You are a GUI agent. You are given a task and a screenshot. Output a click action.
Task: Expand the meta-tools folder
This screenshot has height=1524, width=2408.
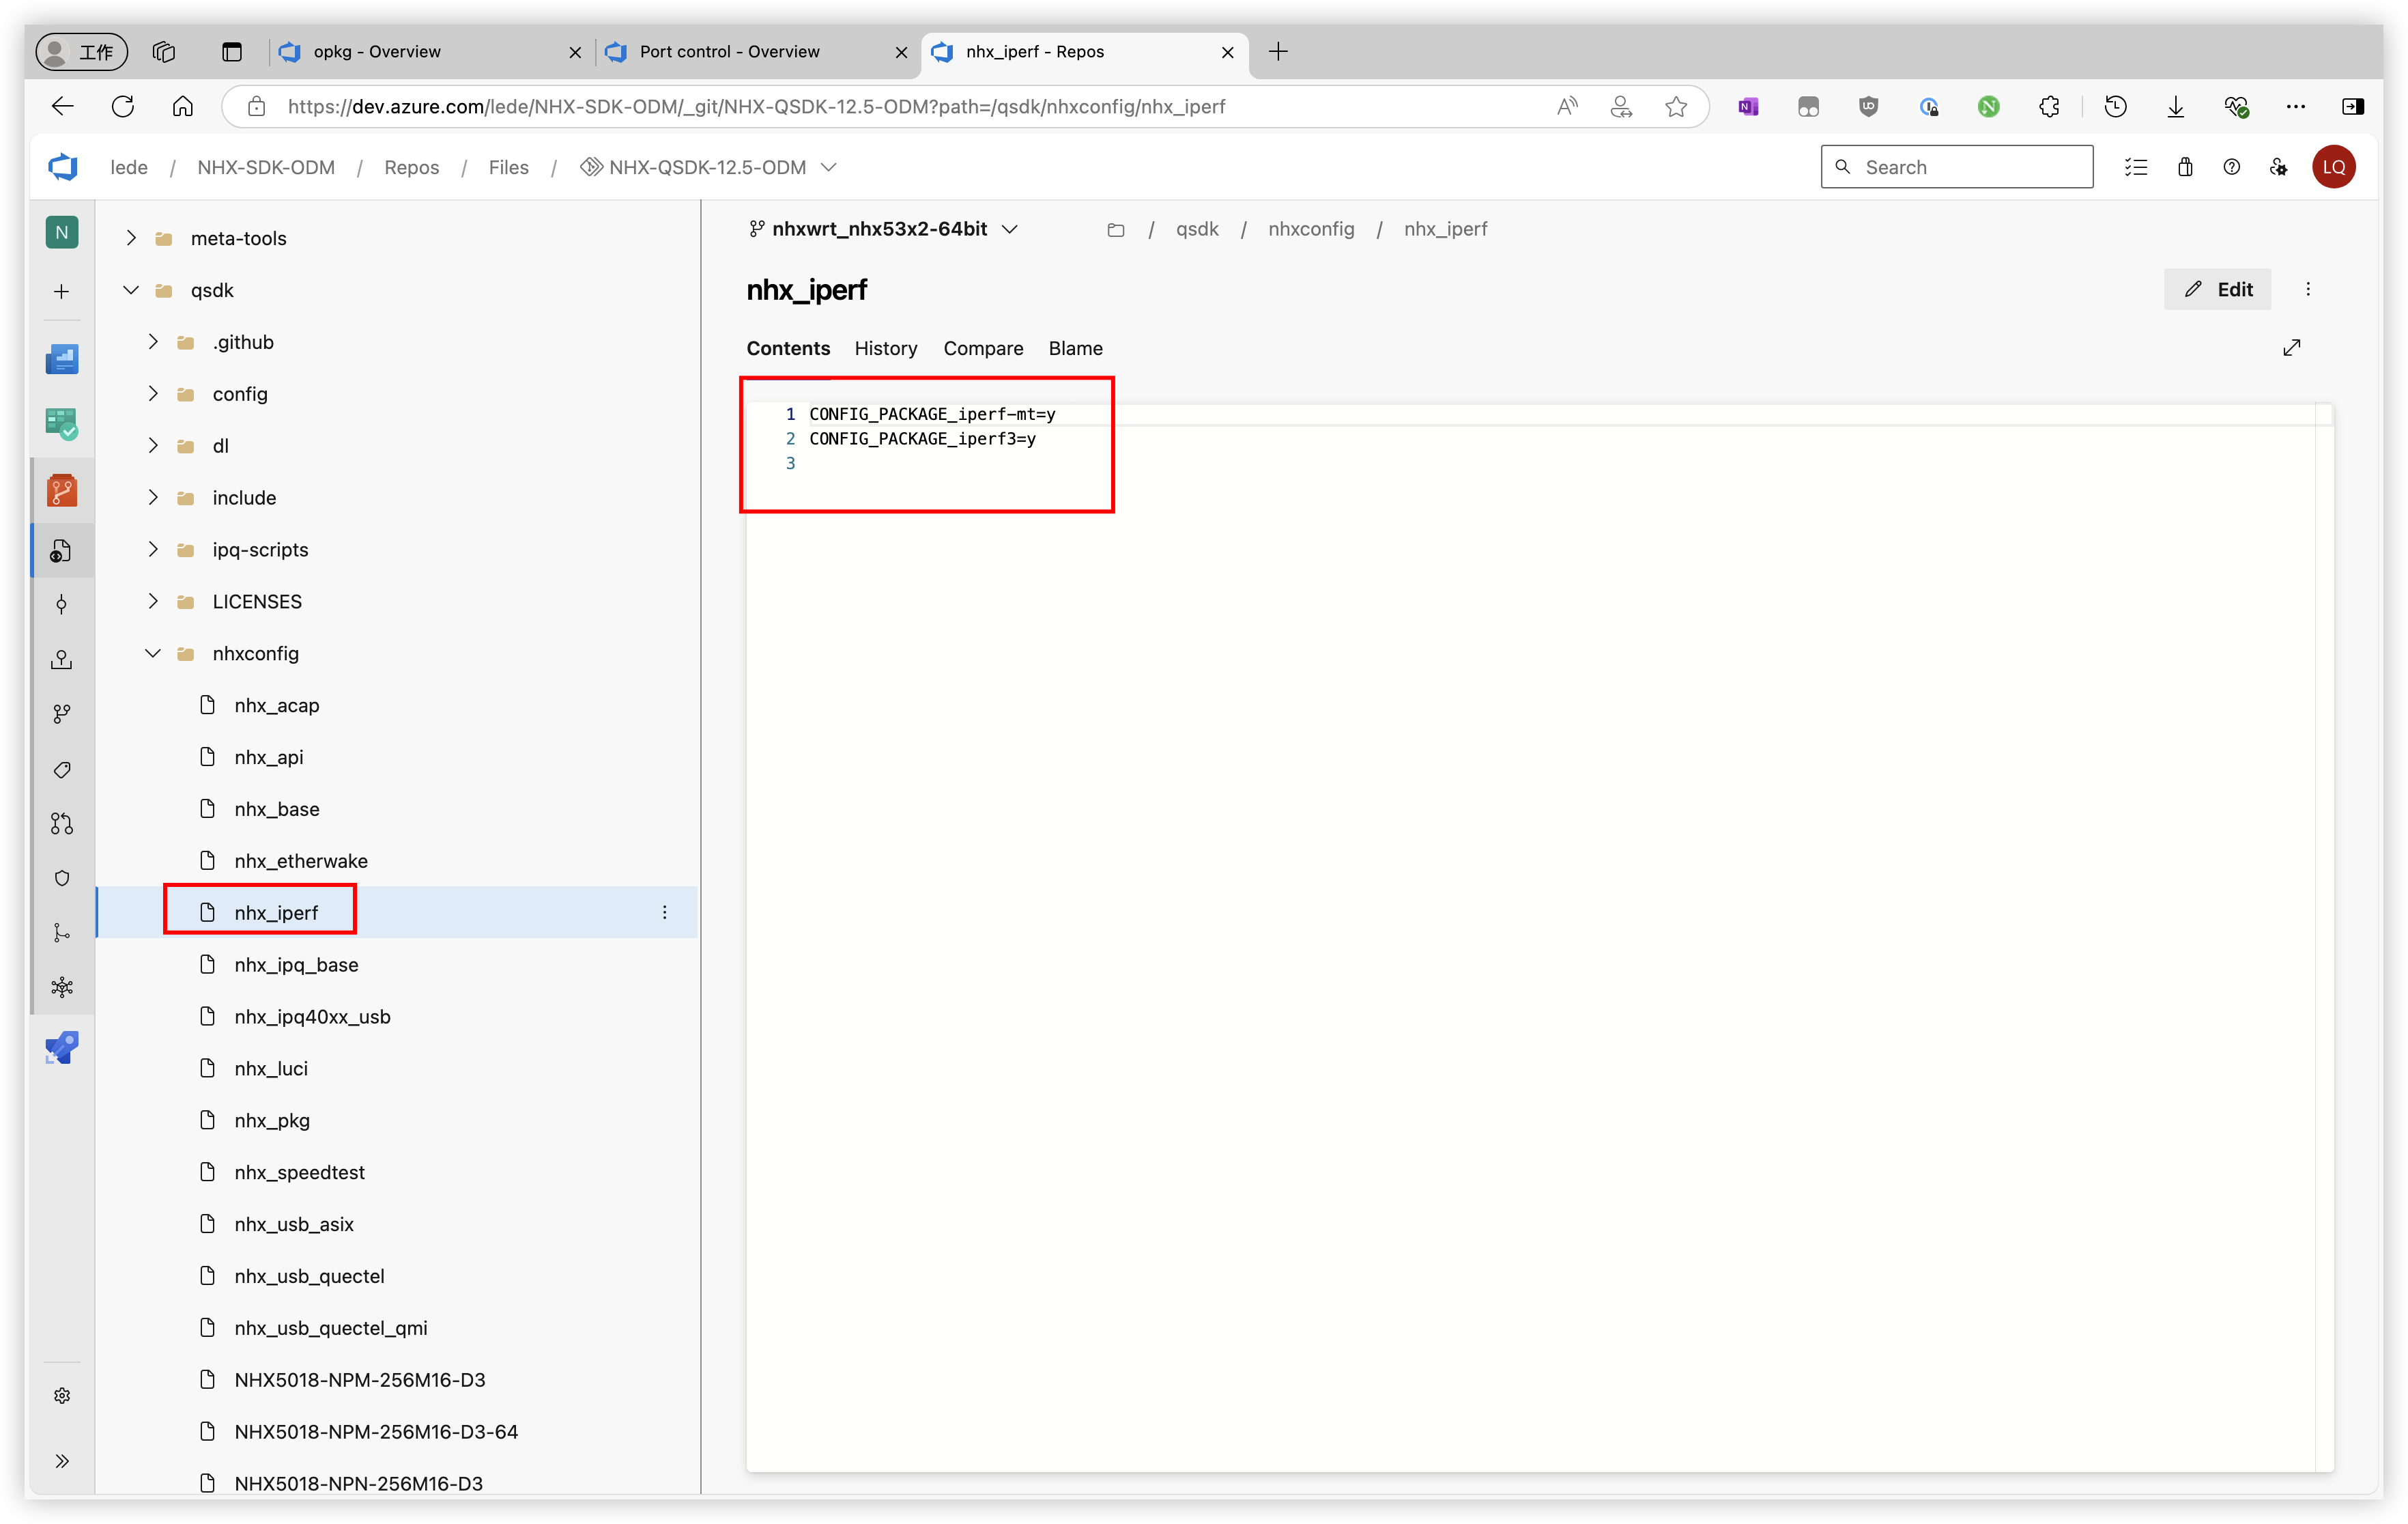131,238
